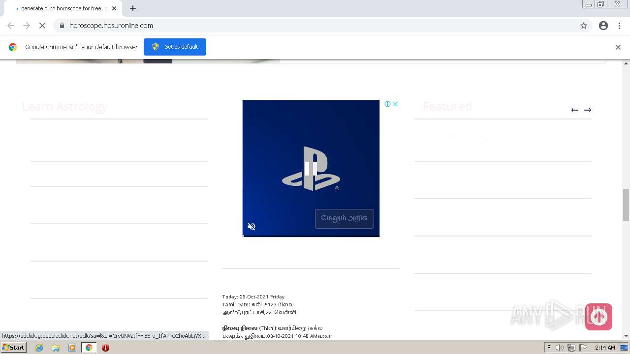Stop loading the page in Chrome
This screenshot has width=630, height=354.
(x=42, y=26)
